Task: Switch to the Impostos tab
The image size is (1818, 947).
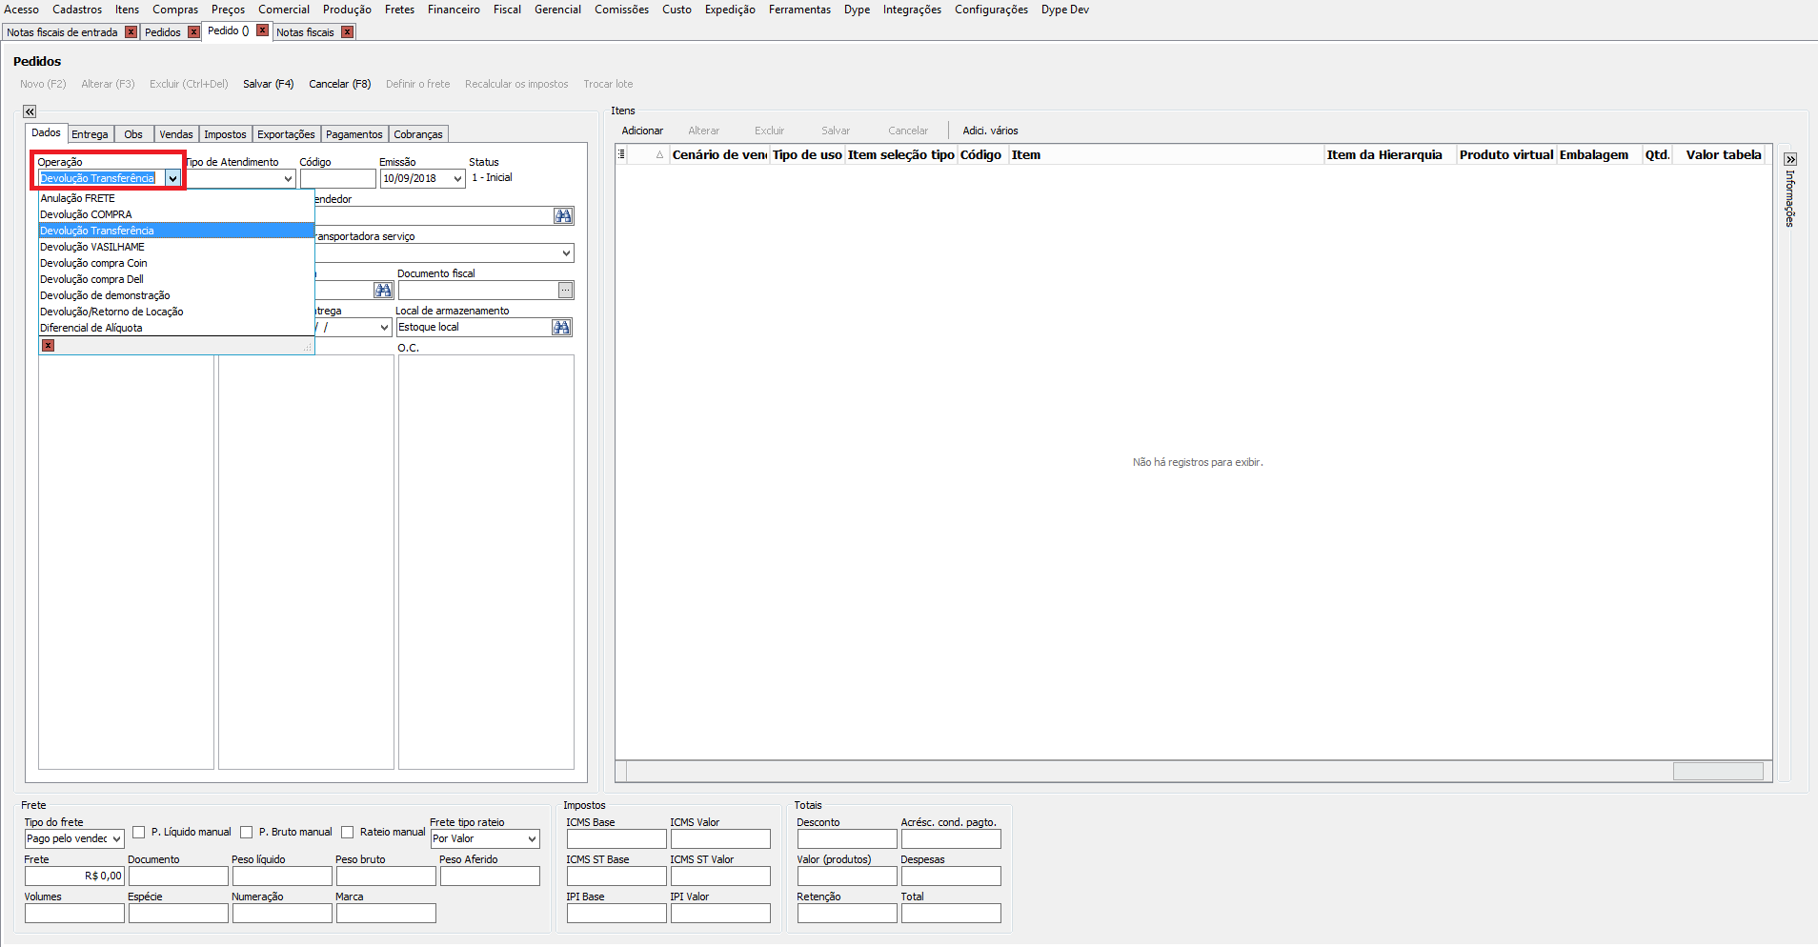Action: (225, 134)
